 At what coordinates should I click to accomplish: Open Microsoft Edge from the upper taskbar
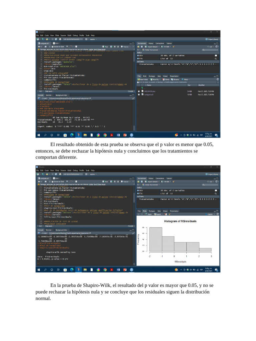[72, 135]
